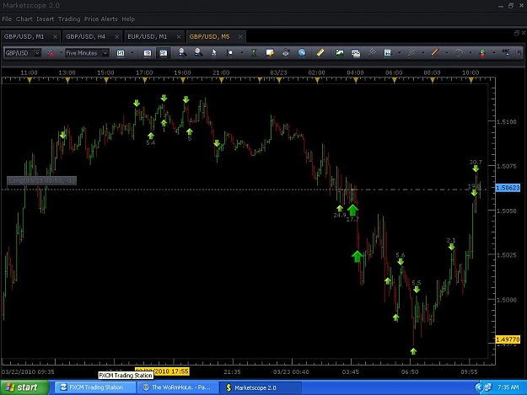The height and width of the screenshot is (395, 527).
Task: Click the system tray clock 7:35 AM
Action: [x=508, y=387]
